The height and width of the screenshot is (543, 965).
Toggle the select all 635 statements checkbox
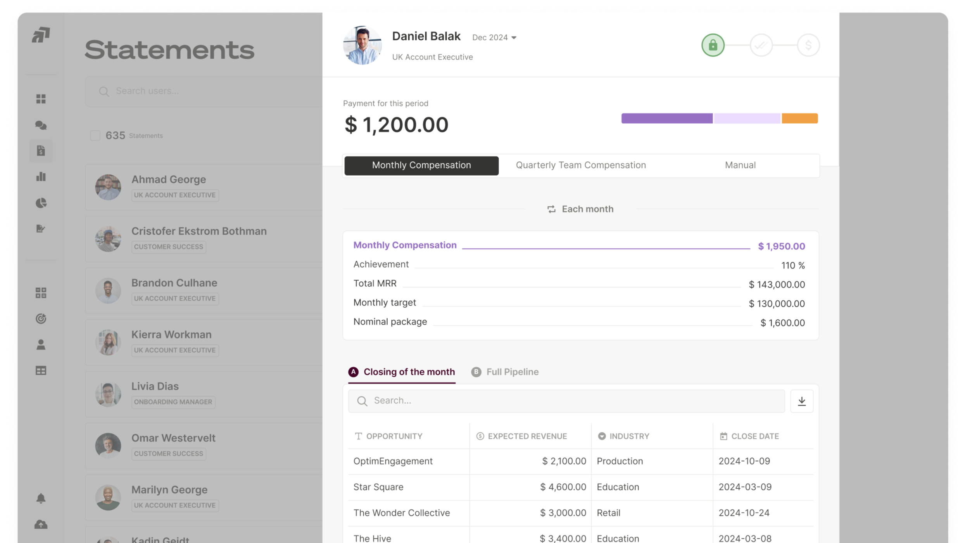pyautogui.click(x=95, y=135)
